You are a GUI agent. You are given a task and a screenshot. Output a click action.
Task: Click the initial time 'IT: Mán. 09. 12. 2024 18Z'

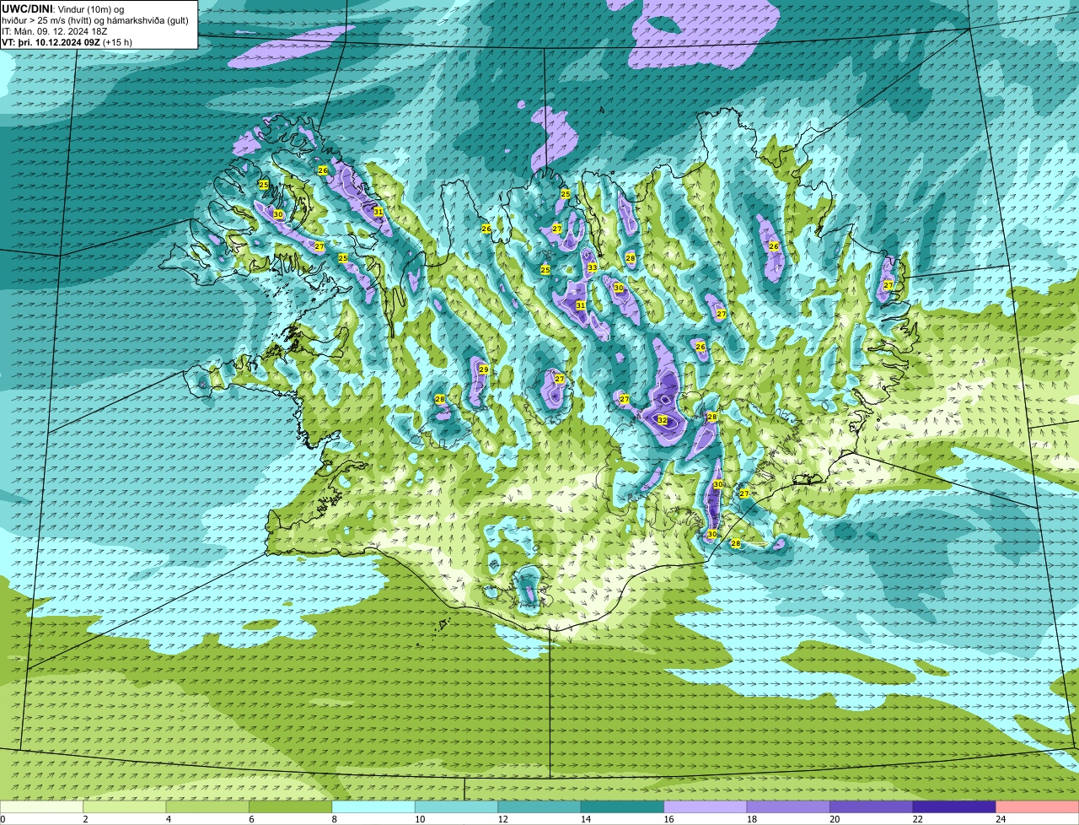tap(56, 31)
